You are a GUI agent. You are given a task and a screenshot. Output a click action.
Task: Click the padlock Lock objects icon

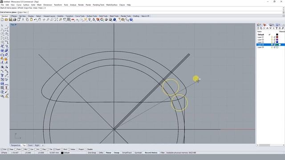tap(94, 20)
